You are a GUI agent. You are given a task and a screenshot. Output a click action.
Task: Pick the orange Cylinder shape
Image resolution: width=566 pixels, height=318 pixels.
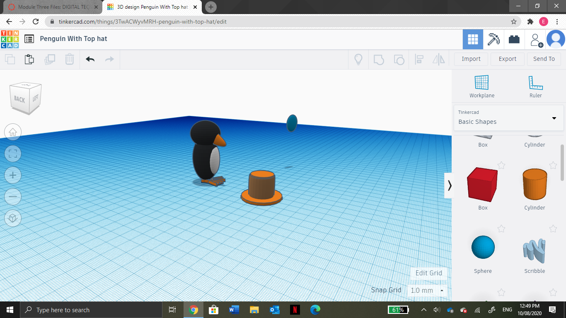point(535,184)
